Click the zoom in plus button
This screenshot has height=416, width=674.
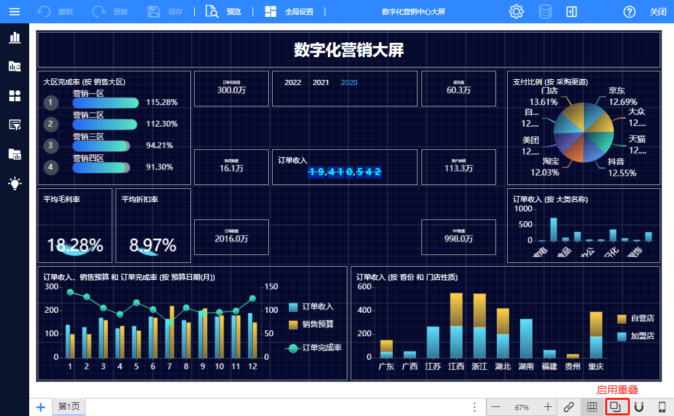(x=547, y=407)
